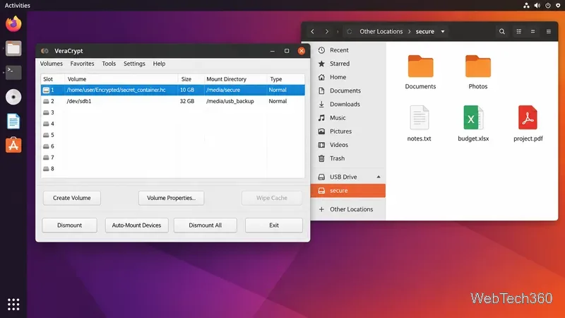Sort by the Volume column header
The height and width of the screenshot is (318, 565).
point(121,79)
